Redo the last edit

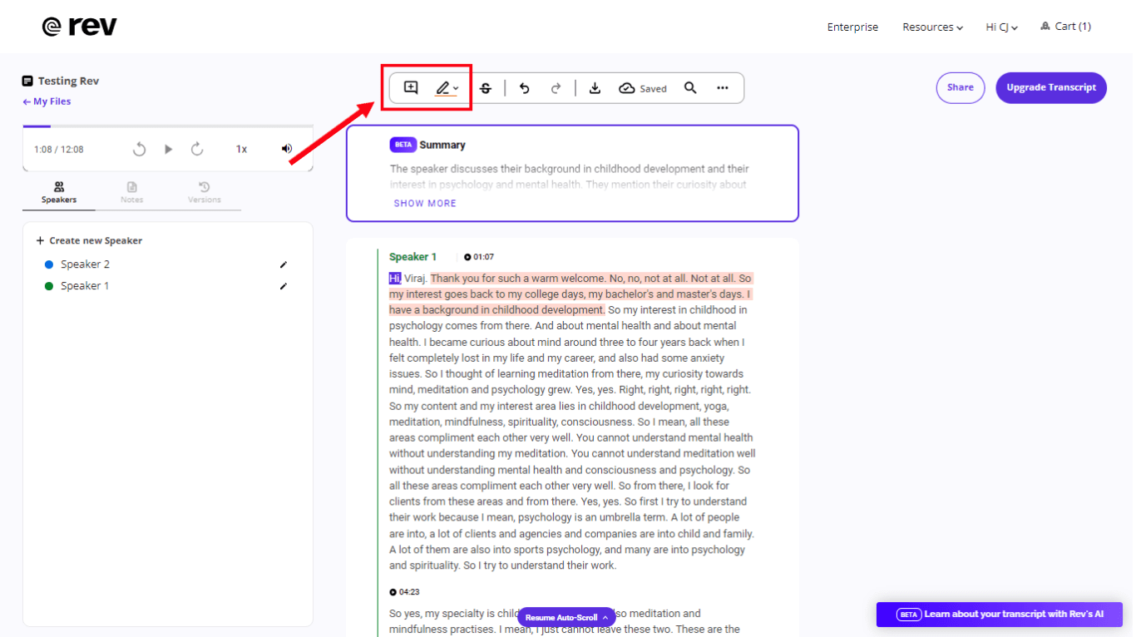[x=556, y=88]
